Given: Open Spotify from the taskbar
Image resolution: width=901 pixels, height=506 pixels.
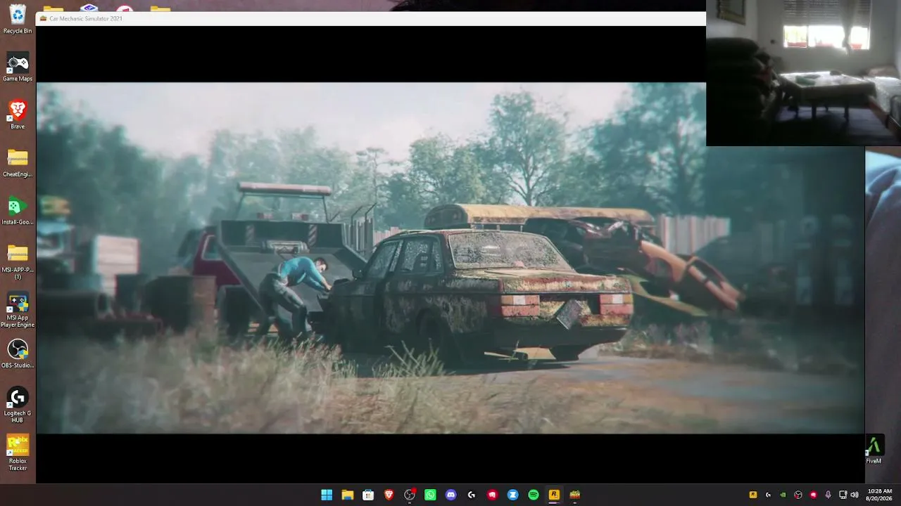Looking at the screenshot, I should (534, 495).
